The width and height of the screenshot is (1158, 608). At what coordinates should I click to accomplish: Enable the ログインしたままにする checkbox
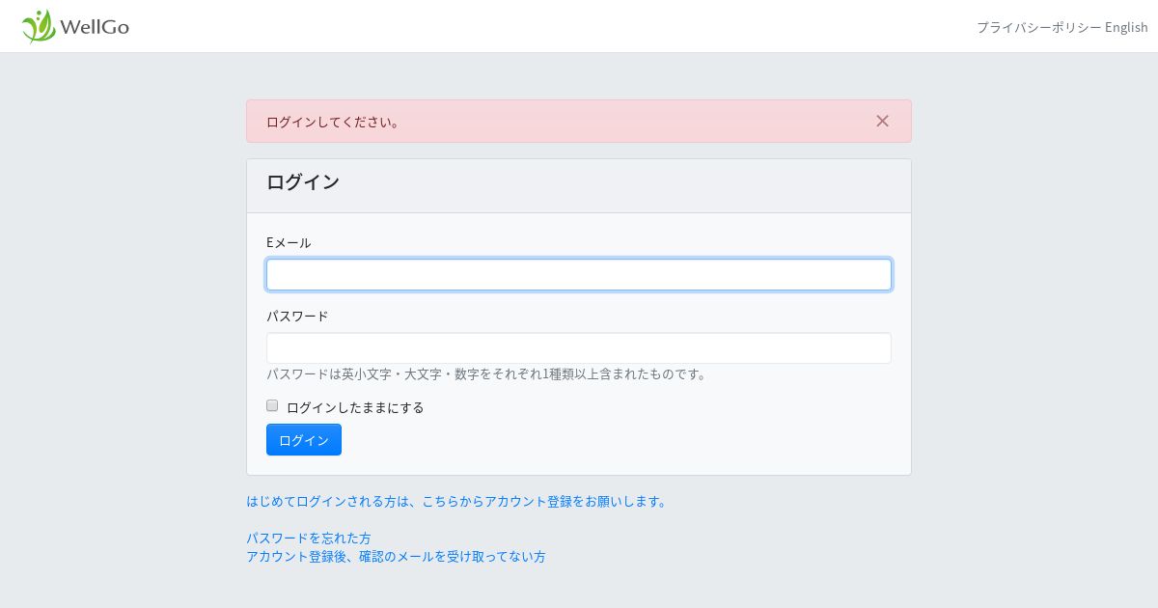272,405
